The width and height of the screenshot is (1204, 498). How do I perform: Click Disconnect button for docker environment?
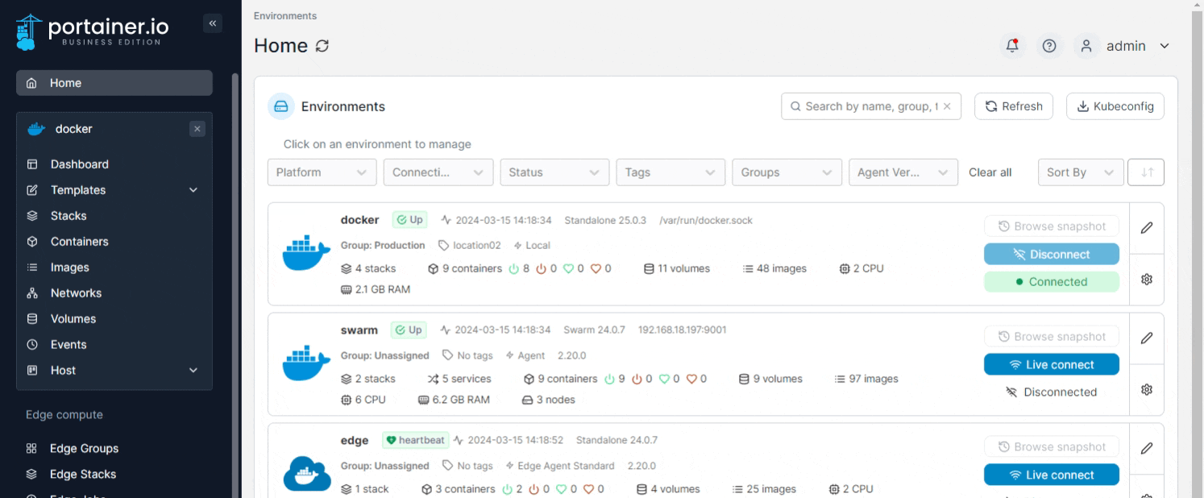(1051, 255)
